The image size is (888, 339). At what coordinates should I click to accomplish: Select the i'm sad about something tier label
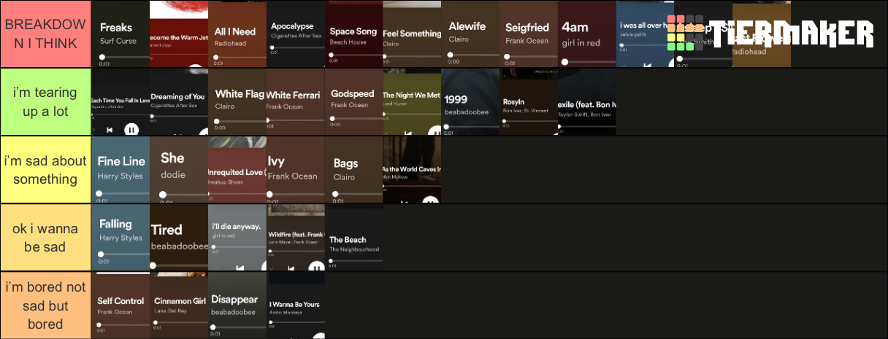pos(45,169)
